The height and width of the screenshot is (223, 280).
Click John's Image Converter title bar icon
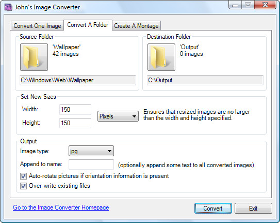8,7
